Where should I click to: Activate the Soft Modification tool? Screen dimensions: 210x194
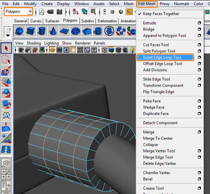tap(6, 127)
